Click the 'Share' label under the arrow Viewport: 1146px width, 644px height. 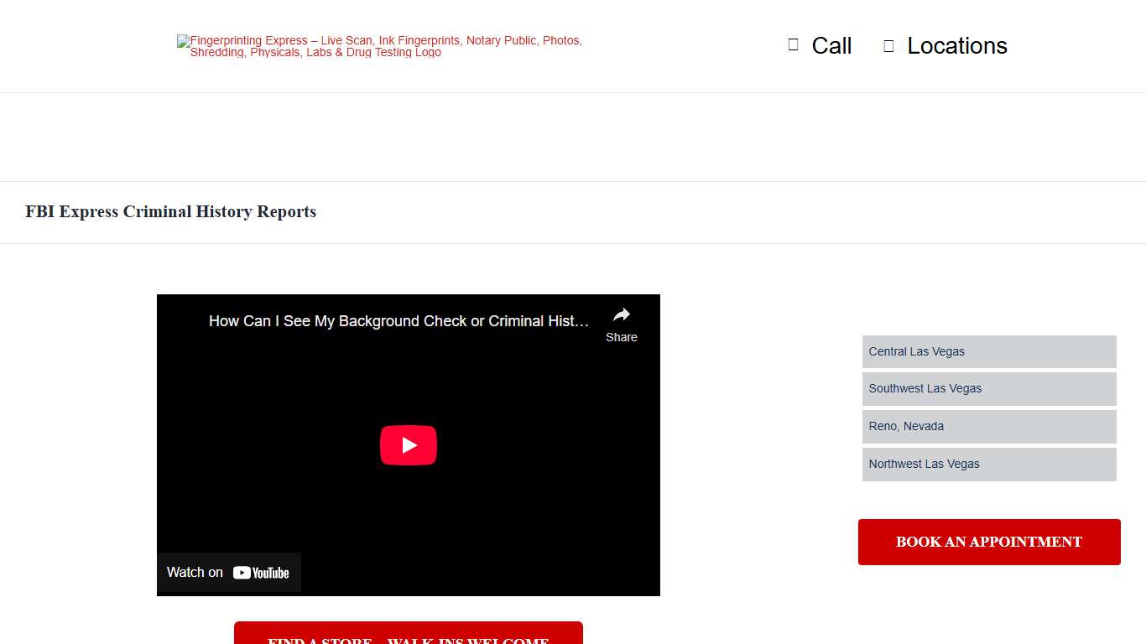tap(621, 337)
